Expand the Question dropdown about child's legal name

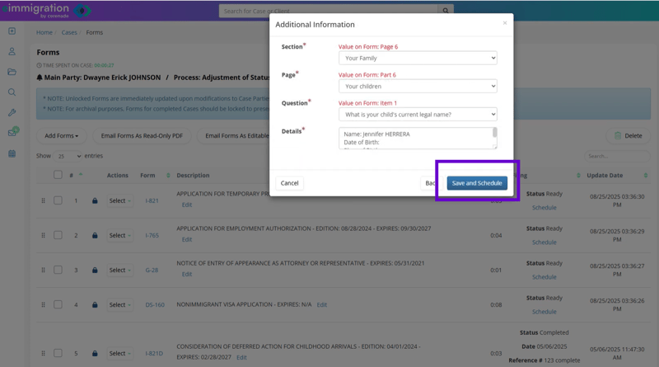click(x=418, y=115)
